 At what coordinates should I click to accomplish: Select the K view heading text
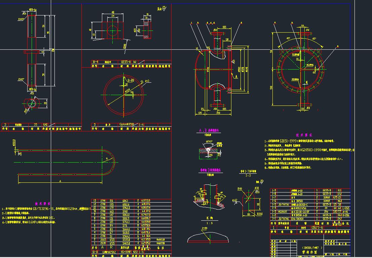coord(210,218)
